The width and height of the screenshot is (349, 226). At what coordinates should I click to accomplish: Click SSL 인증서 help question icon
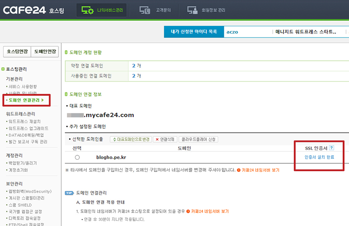click(x=332, y=148)
